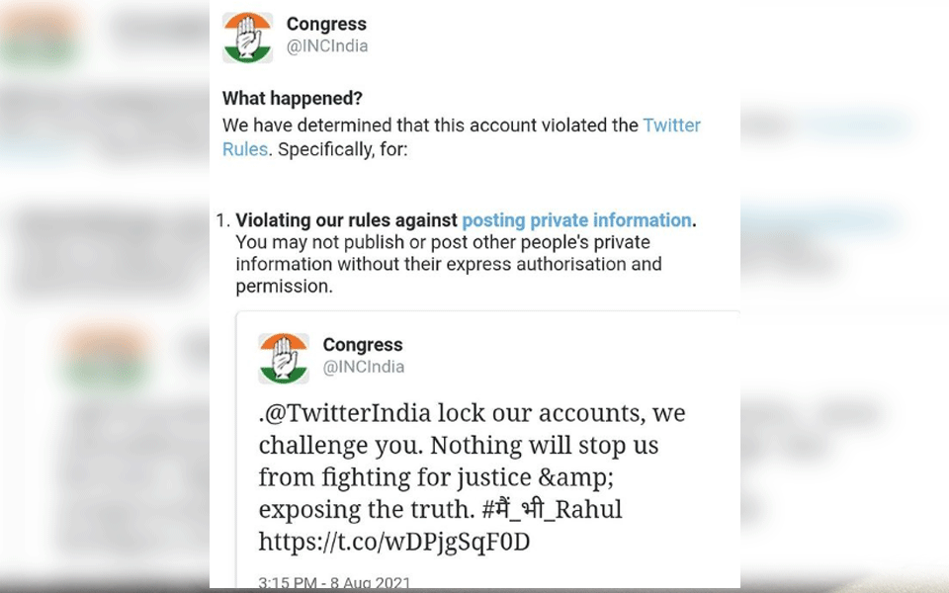949x593 pixels.
Task: Open the t.co/wDPjgSqF0D shortened link
Action: coord(394,542)
